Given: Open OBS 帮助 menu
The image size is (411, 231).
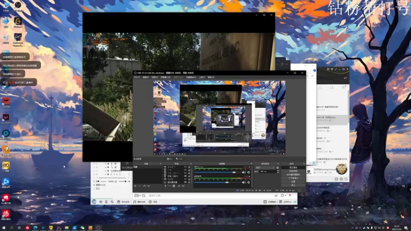Looking at the screenshot, I should coord(211,78).
